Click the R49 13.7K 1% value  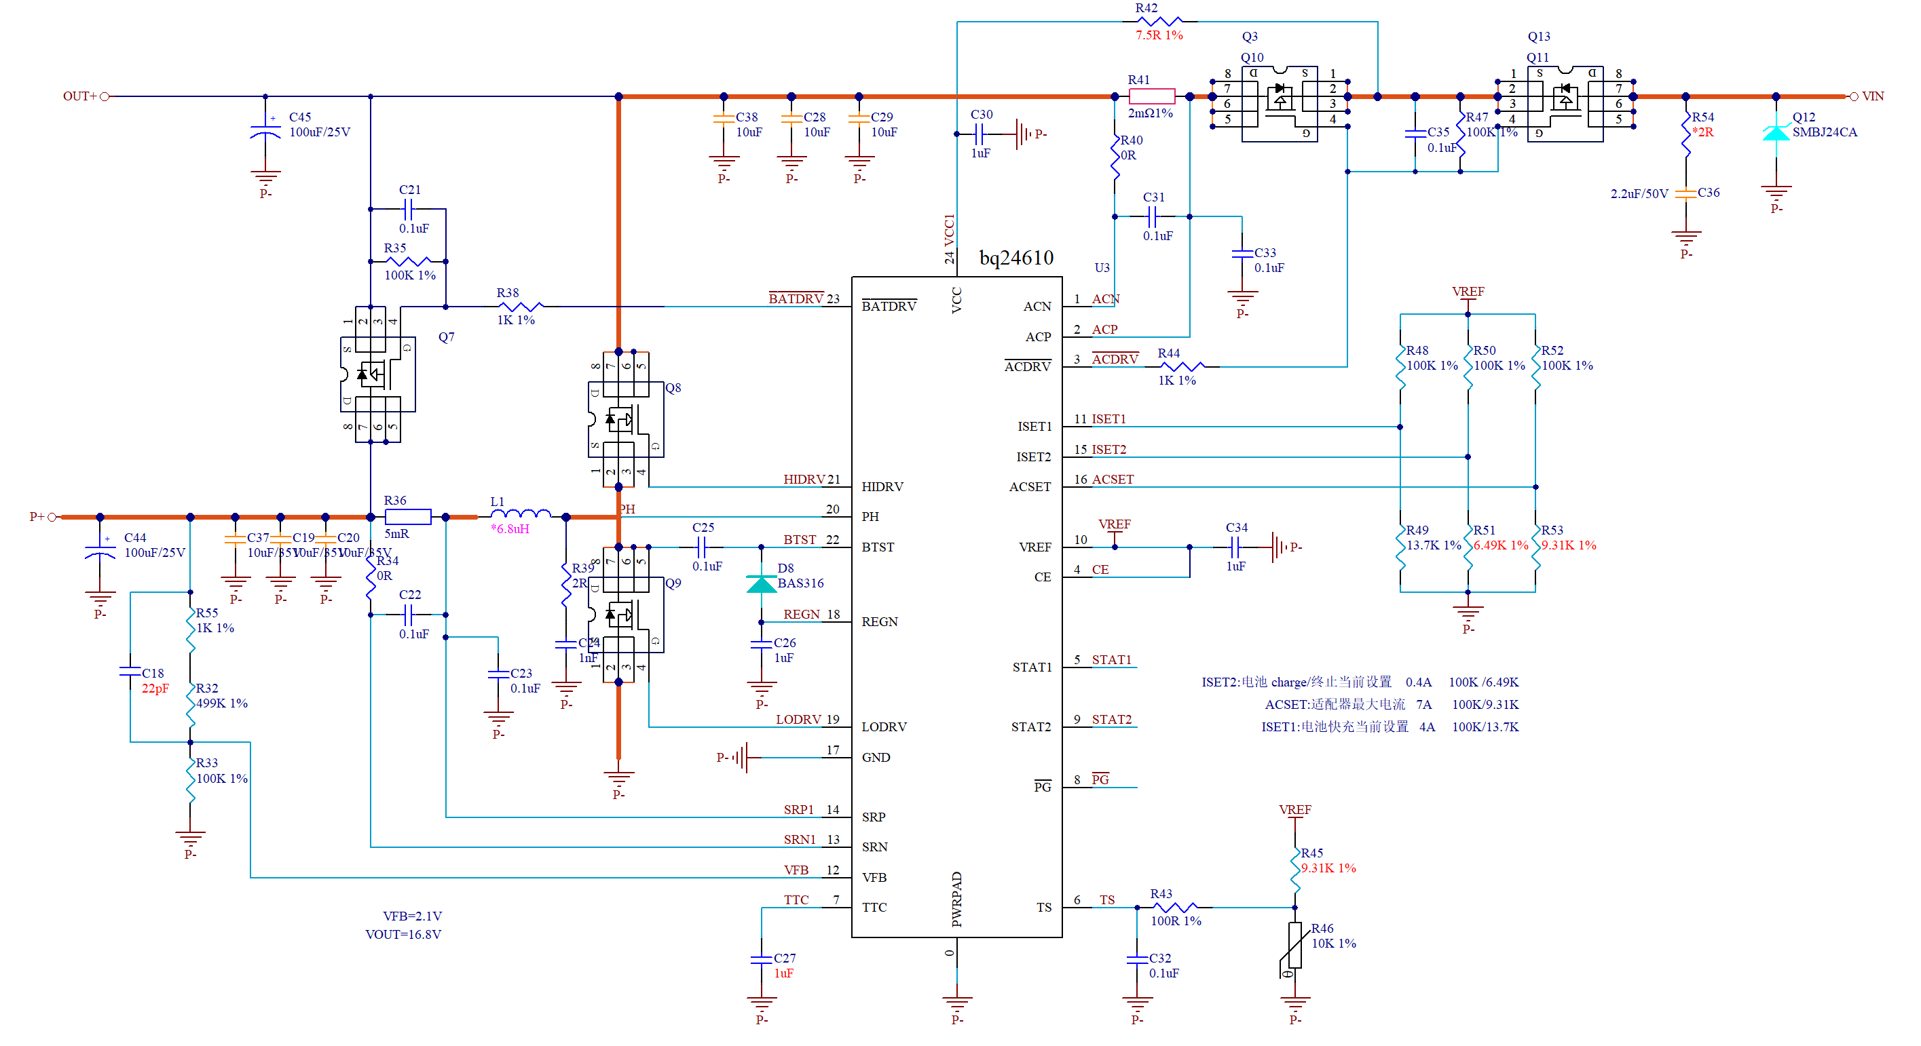pyautogui.click(x=1434, y=545)
